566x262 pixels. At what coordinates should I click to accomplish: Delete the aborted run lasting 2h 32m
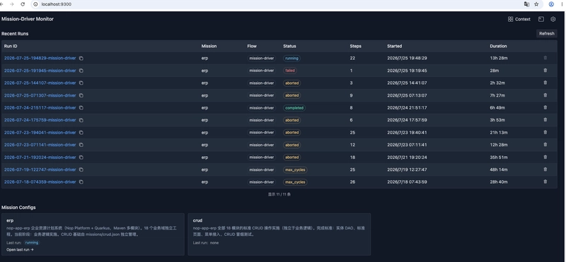[545, 83]
